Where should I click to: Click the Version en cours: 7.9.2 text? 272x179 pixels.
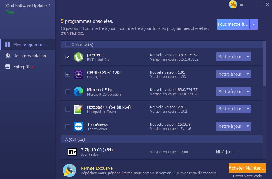pyautogui.click(x=168, y=112)
